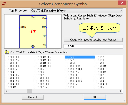Click the up-one-folder icon beside the path
The width and height of the screenshot is (128, 105).
pyautogui.click(x=7, y=52)
